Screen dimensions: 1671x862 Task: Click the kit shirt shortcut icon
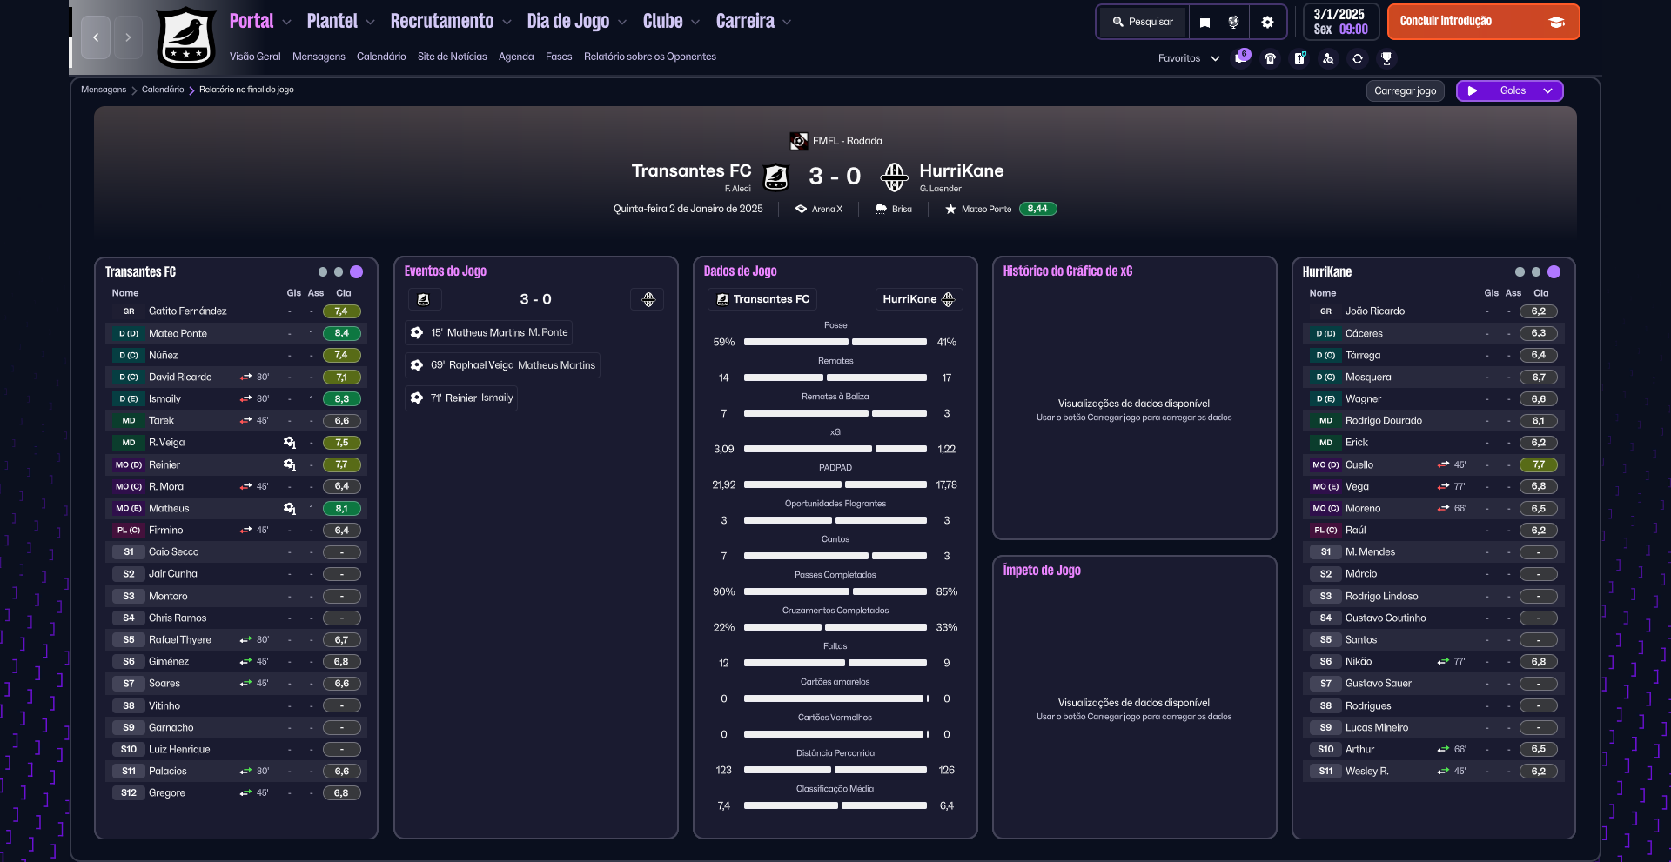point(1271,58)
